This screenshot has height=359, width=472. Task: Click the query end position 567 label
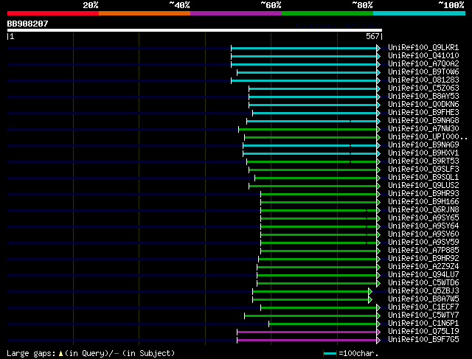372,36
